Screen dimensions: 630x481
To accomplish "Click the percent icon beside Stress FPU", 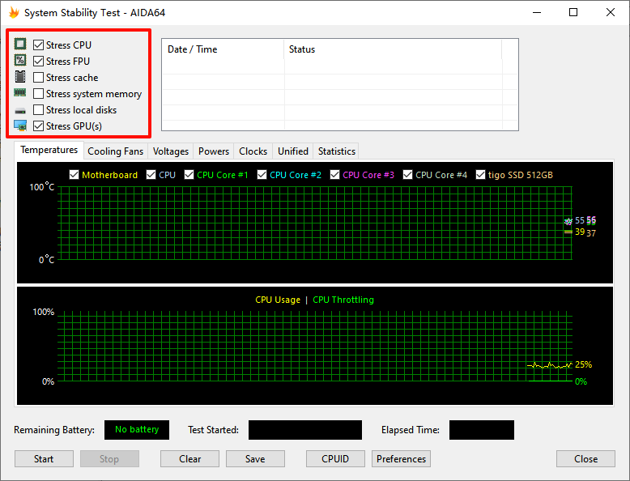I will 20,60.
